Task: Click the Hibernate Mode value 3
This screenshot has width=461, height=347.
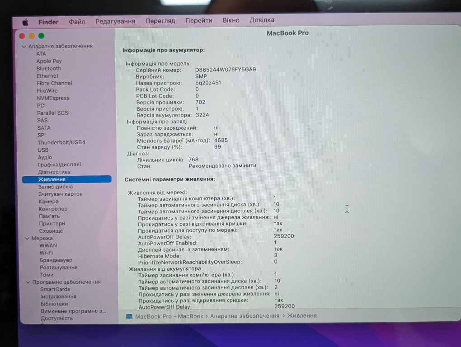Action: 276,256
